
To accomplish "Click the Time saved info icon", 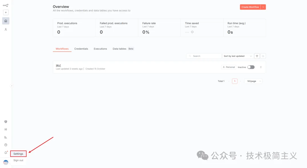I will 192,32.
